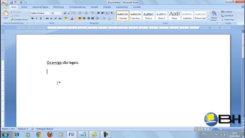Viewport: 245px width, 138px height.
Task: Align text right
Action: [88, 18]
